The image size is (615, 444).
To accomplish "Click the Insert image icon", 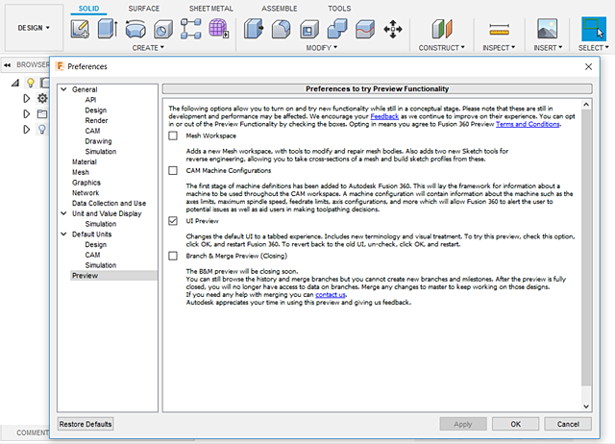I will click(546, 29).
